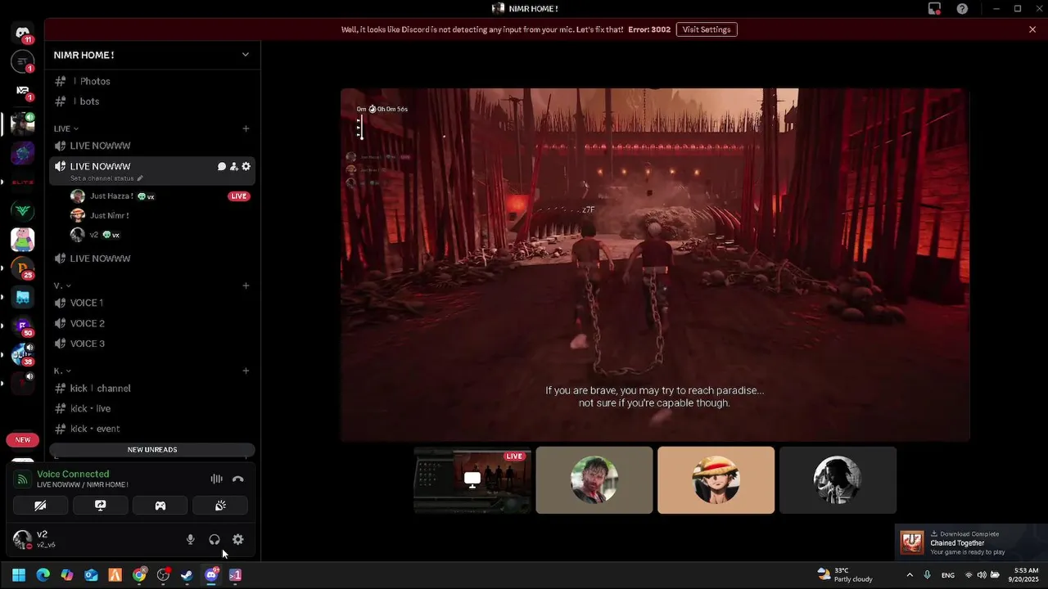
Task: Click the Chained Together download notification
Action: pyautogui.click(x=971, y=542)
